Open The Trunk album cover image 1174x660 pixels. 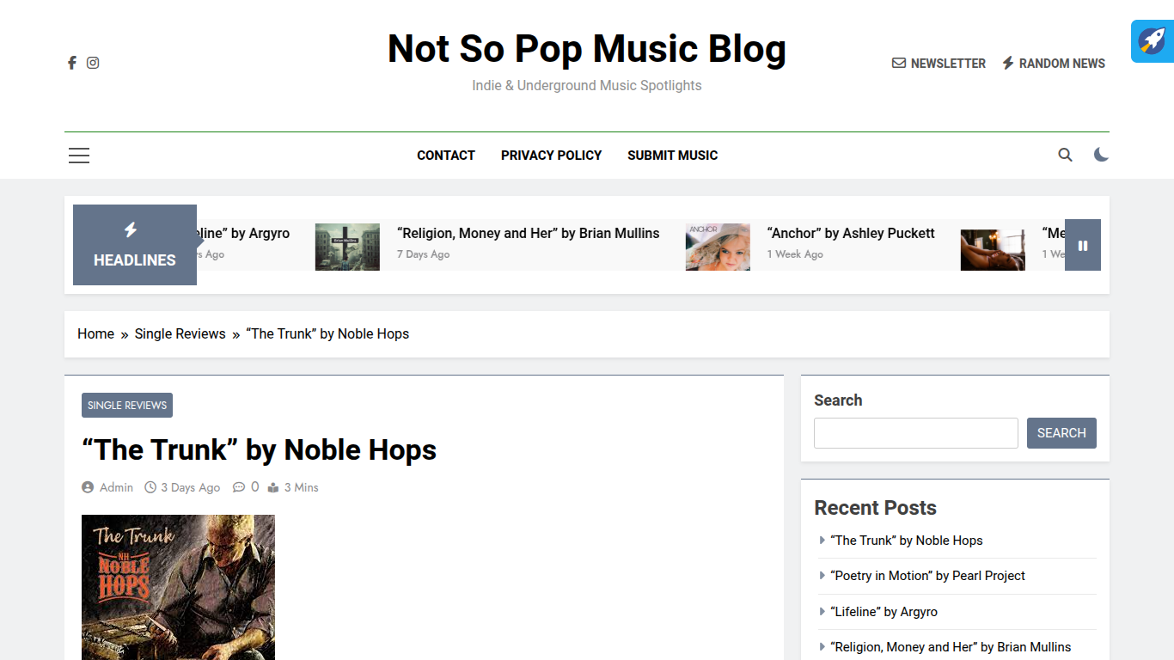(178, 587)
